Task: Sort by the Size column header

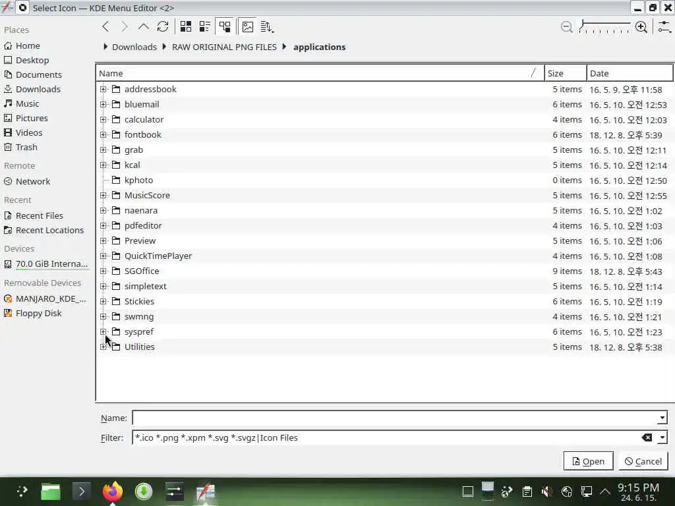Action: pos(566,73)
